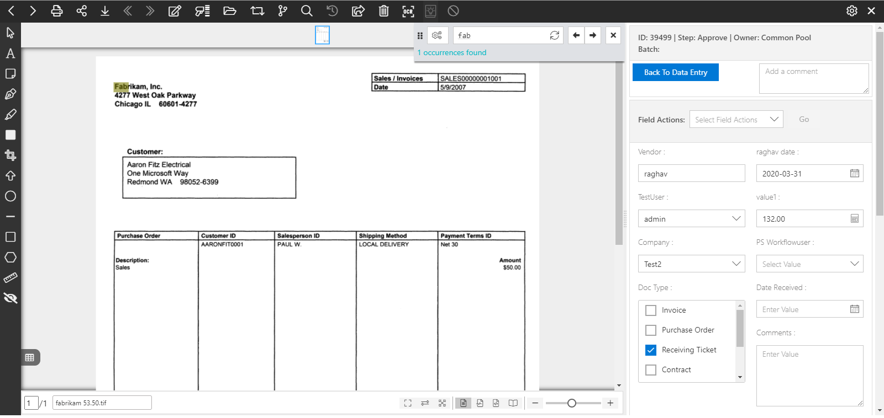Go to next search occurrence arrow
The image size is (884, 418).
click(x=593, y=35)
